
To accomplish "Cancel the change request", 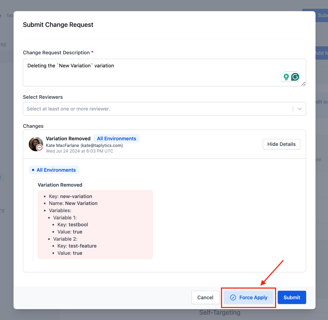I will tap(205, 297).
